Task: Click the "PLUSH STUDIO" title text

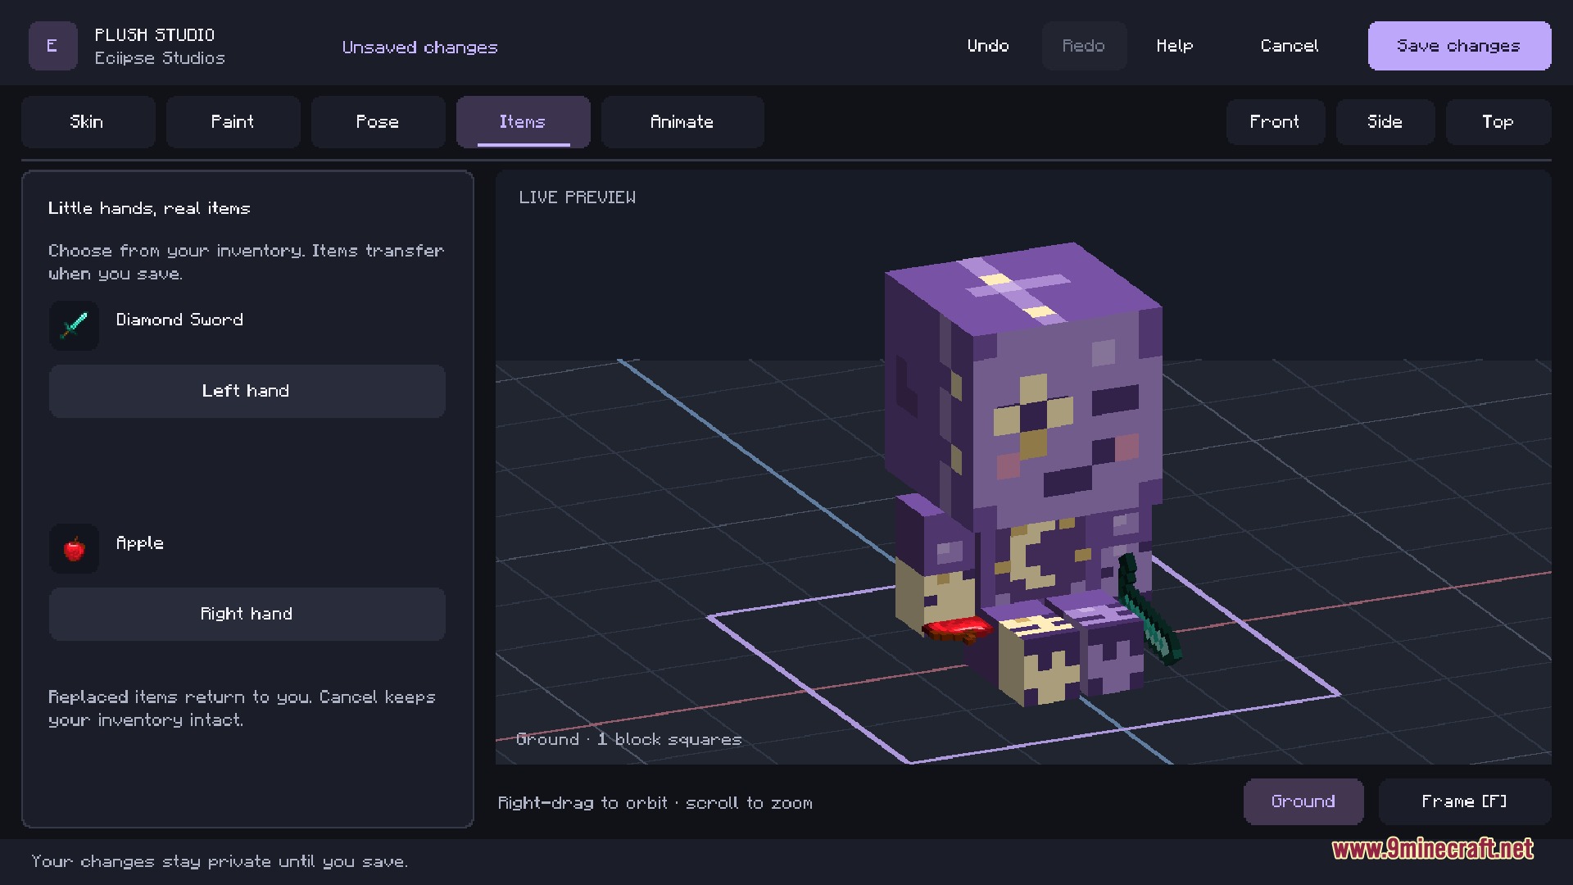Action: pos(155,35)
